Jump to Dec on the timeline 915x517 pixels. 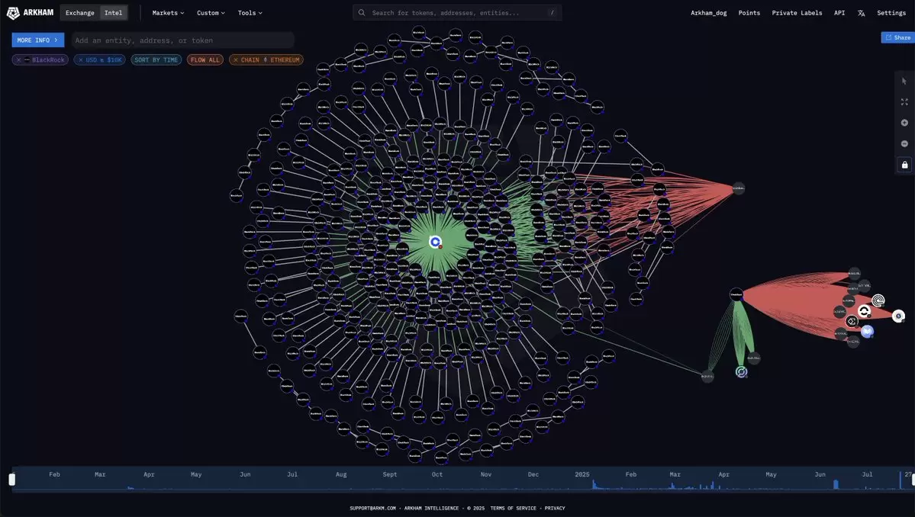[x=533, y=474]
